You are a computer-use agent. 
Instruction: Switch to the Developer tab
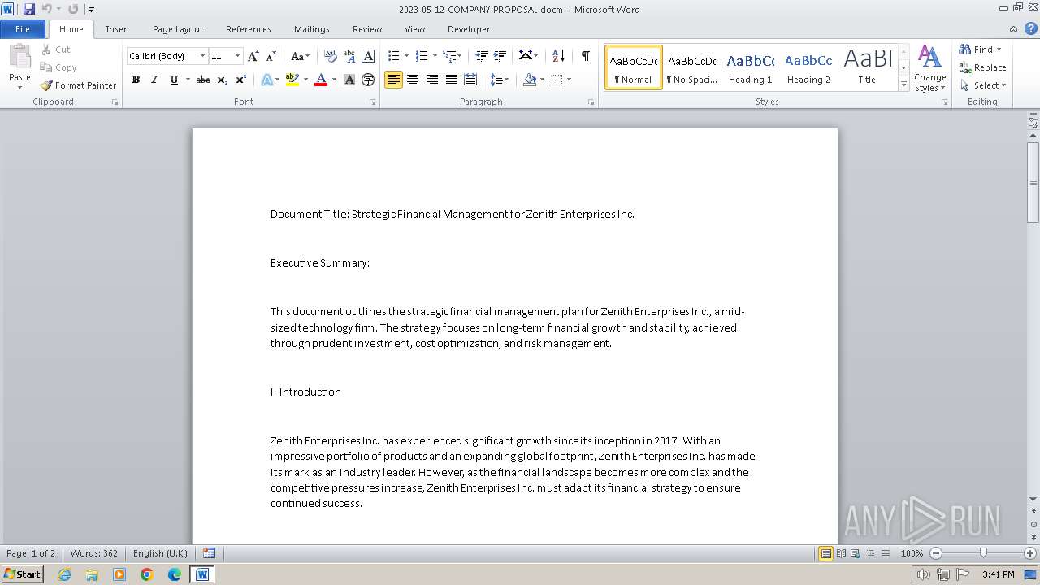(469, 29)
